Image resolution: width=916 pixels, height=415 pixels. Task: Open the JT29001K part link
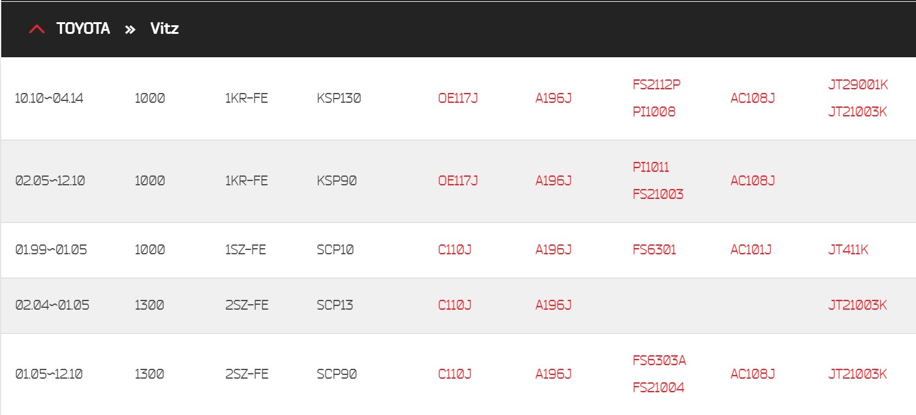(x=858, y=84)
